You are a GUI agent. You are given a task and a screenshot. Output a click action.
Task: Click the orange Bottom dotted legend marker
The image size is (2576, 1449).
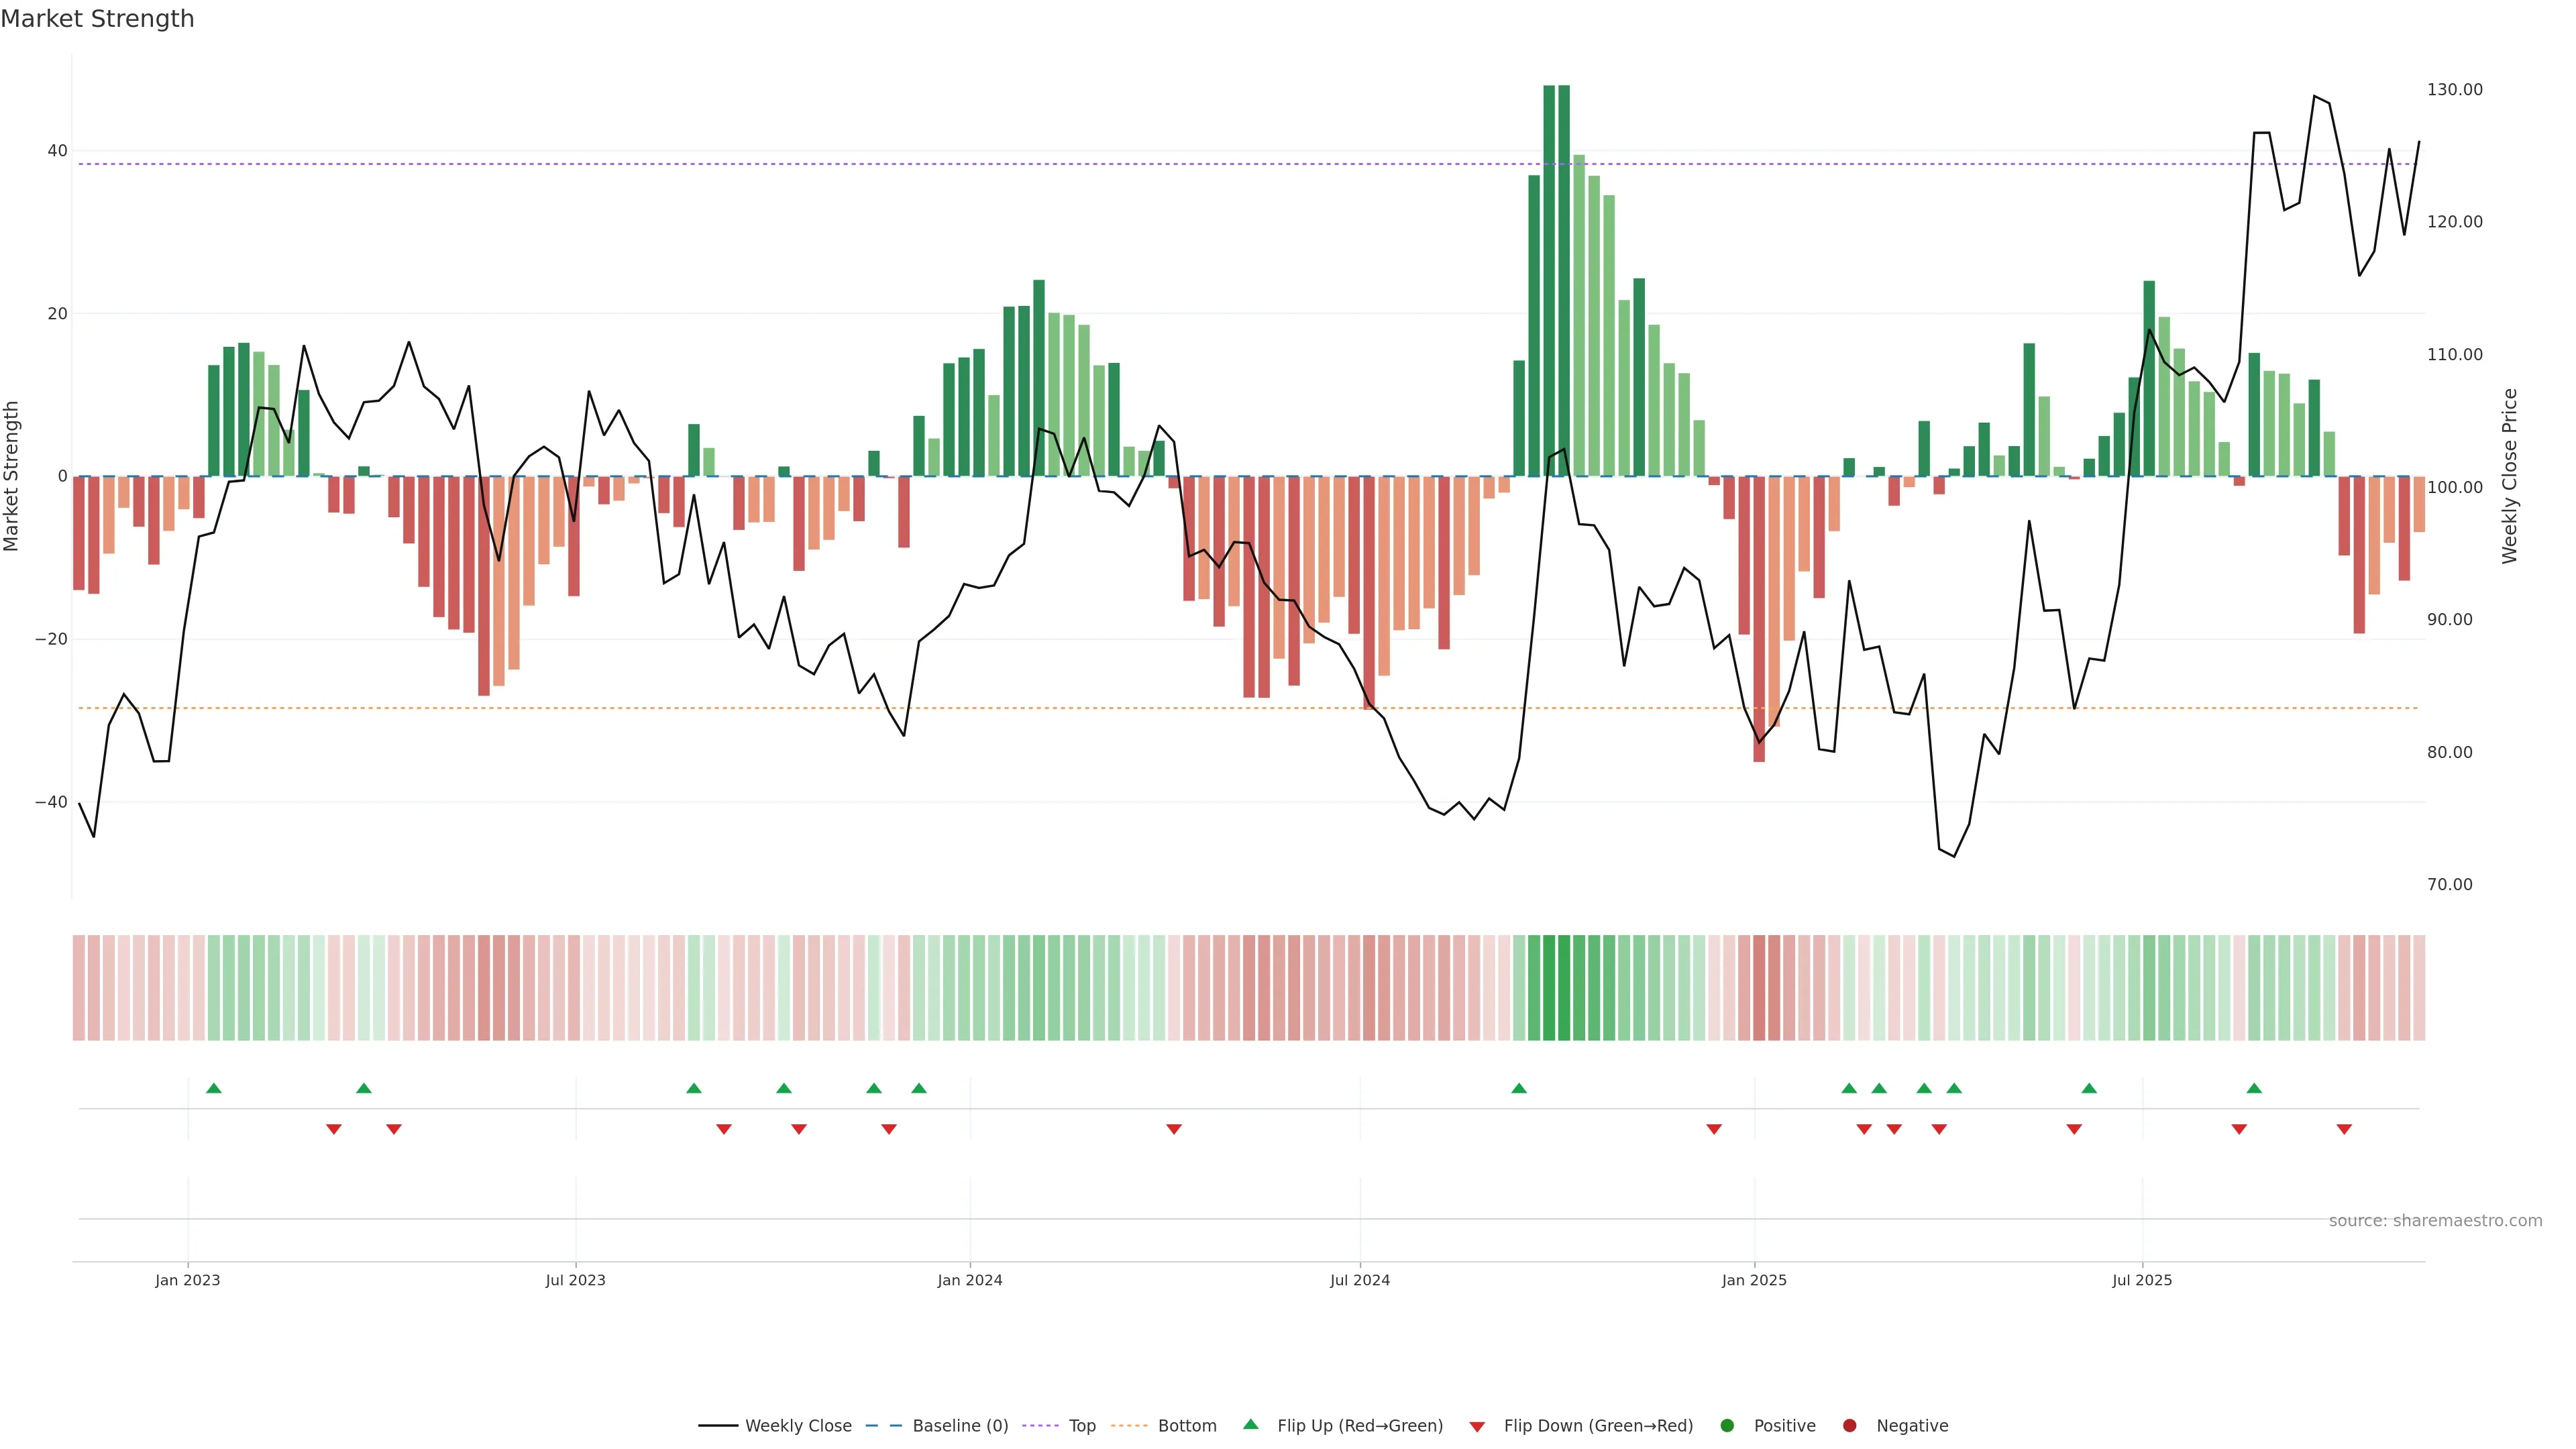[1129, 1426]
